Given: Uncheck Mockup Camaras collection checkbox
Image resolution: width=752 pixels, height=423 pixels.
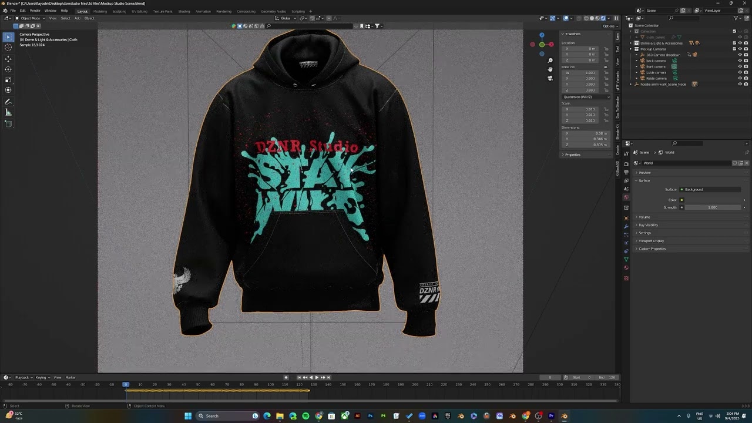Looking at the screenshot, I should [x=734, y=49].
